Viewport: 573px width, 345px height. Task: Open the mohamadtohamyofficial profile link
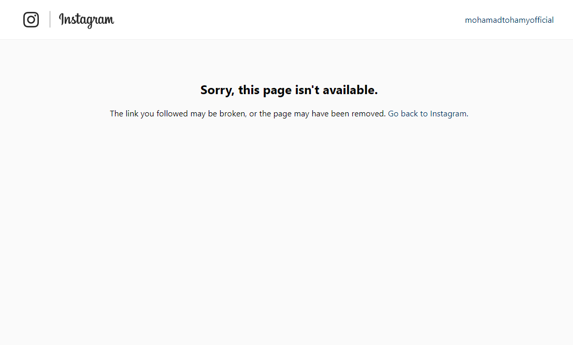pyautogui.click(x=509, y=20)
